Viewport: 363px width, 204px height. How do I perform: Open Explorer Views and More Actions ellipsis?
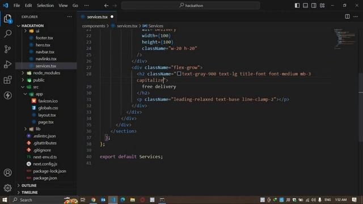(69, 16)
